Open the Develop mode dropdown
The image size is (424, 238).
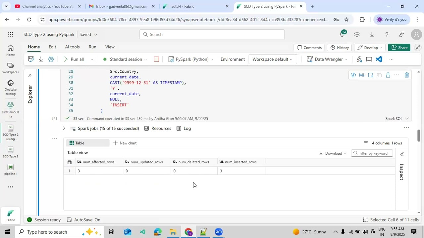(370, 48)
